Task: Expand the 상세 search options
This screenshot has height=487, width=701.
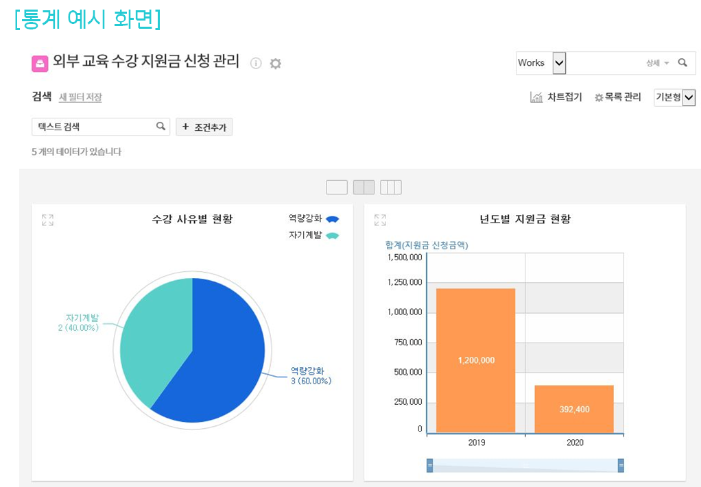Action: (657, 63)
